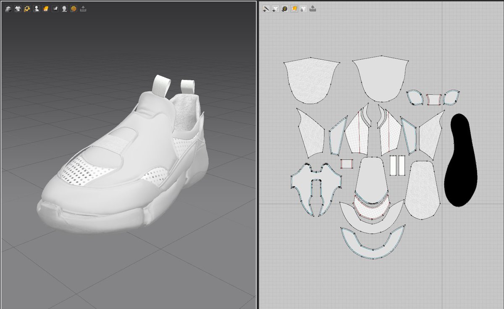Collapse the 3D window toolbar with the tray arrow icon
Screen dimensions: 504x309
83,8
